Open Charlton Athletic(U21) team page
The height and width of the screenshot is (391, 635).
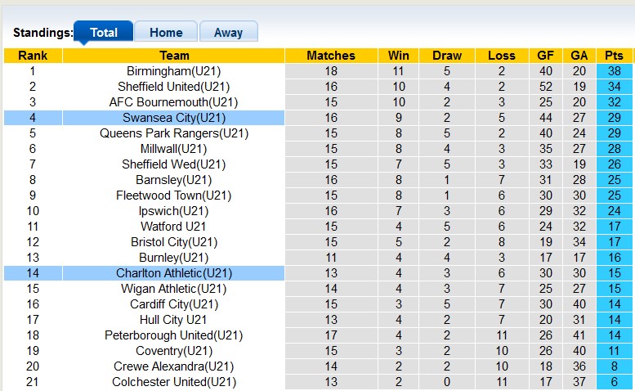tap(174, 273)
